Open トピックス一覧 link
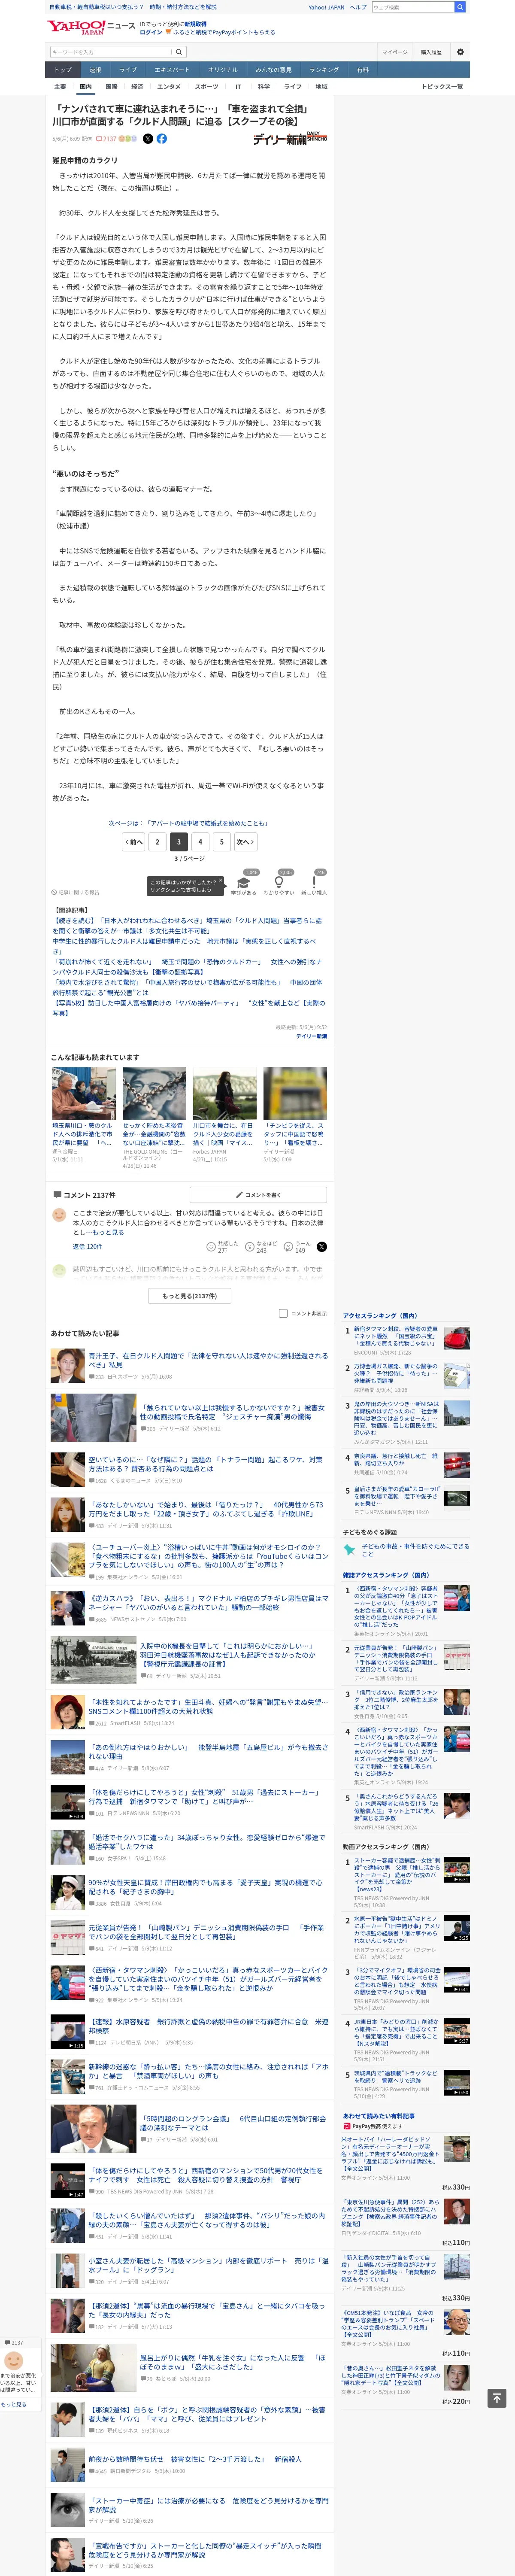This screenshot has height=2576, width=515. (x=442, y=87)
